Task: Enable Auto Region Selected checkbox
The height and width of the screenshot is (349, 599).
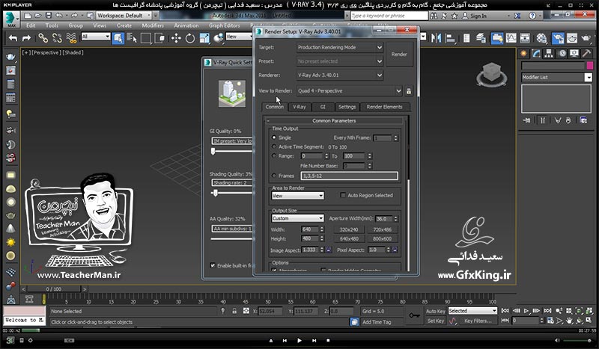Action: point(343,195)
